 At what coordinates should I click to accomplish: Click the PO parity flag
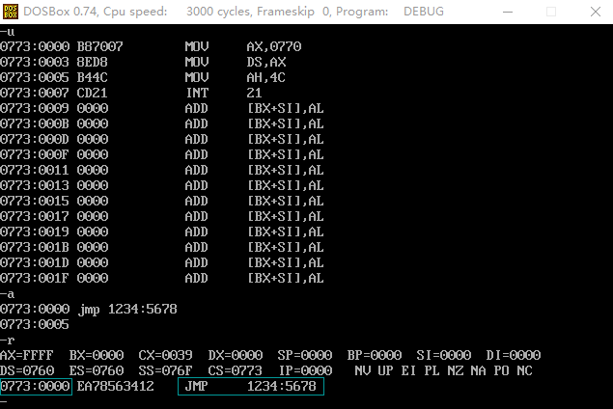(502, 370)
